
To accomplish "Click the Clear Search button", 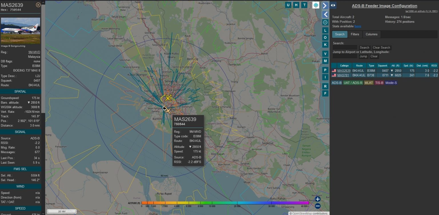I will [x=381, y=47].
